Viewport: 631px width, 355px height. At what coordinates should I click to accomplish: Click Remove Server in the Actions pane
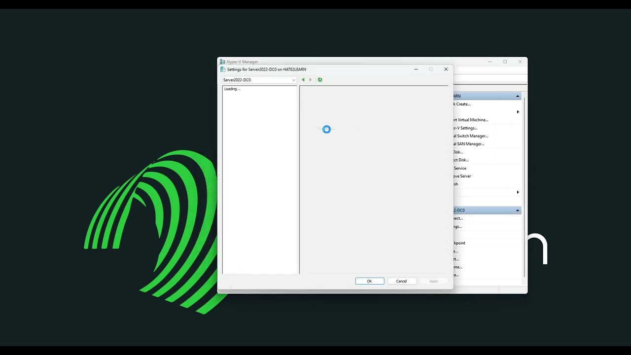pos(462,176)
